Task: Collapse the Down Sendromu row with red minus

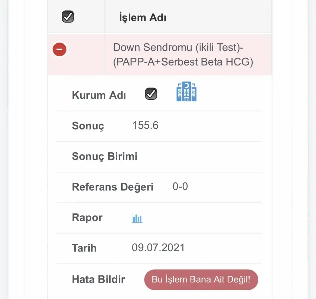Action: point(60,49)
